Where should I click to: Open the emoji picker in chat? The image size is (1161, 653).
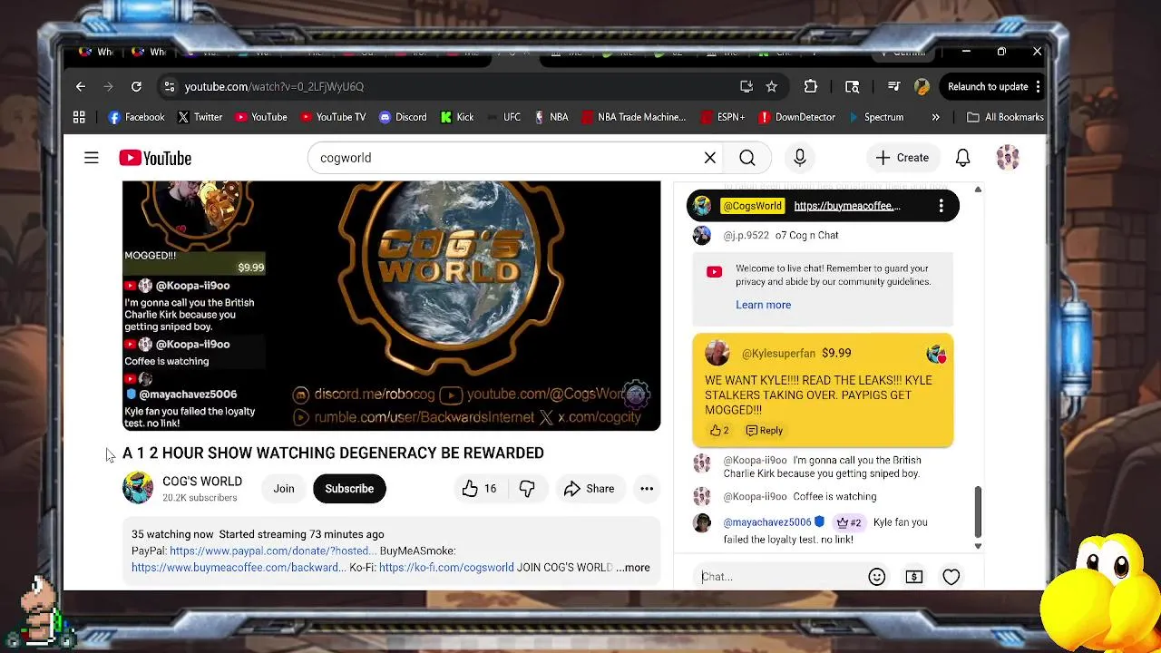click(x=876, y=576)
